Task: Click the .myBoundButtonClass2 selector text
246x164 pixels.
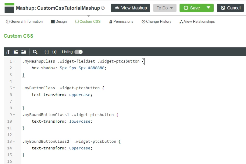Action: point(46,142)
